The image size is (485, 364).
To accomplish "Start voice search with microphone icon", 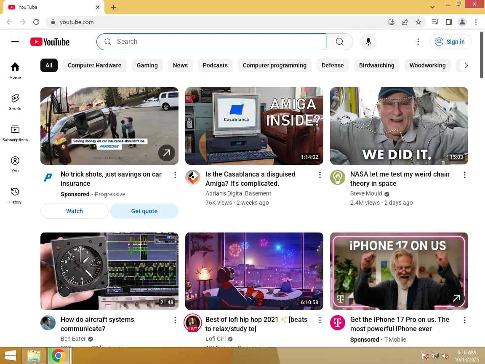I will click(x=368, y=41).
